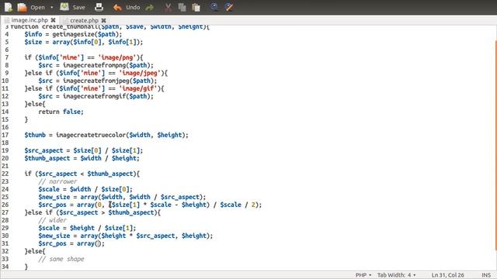This screenshot has height=279, width=497.
Task: Switch to the image.inc.php tab
Action: click(30, 20)
